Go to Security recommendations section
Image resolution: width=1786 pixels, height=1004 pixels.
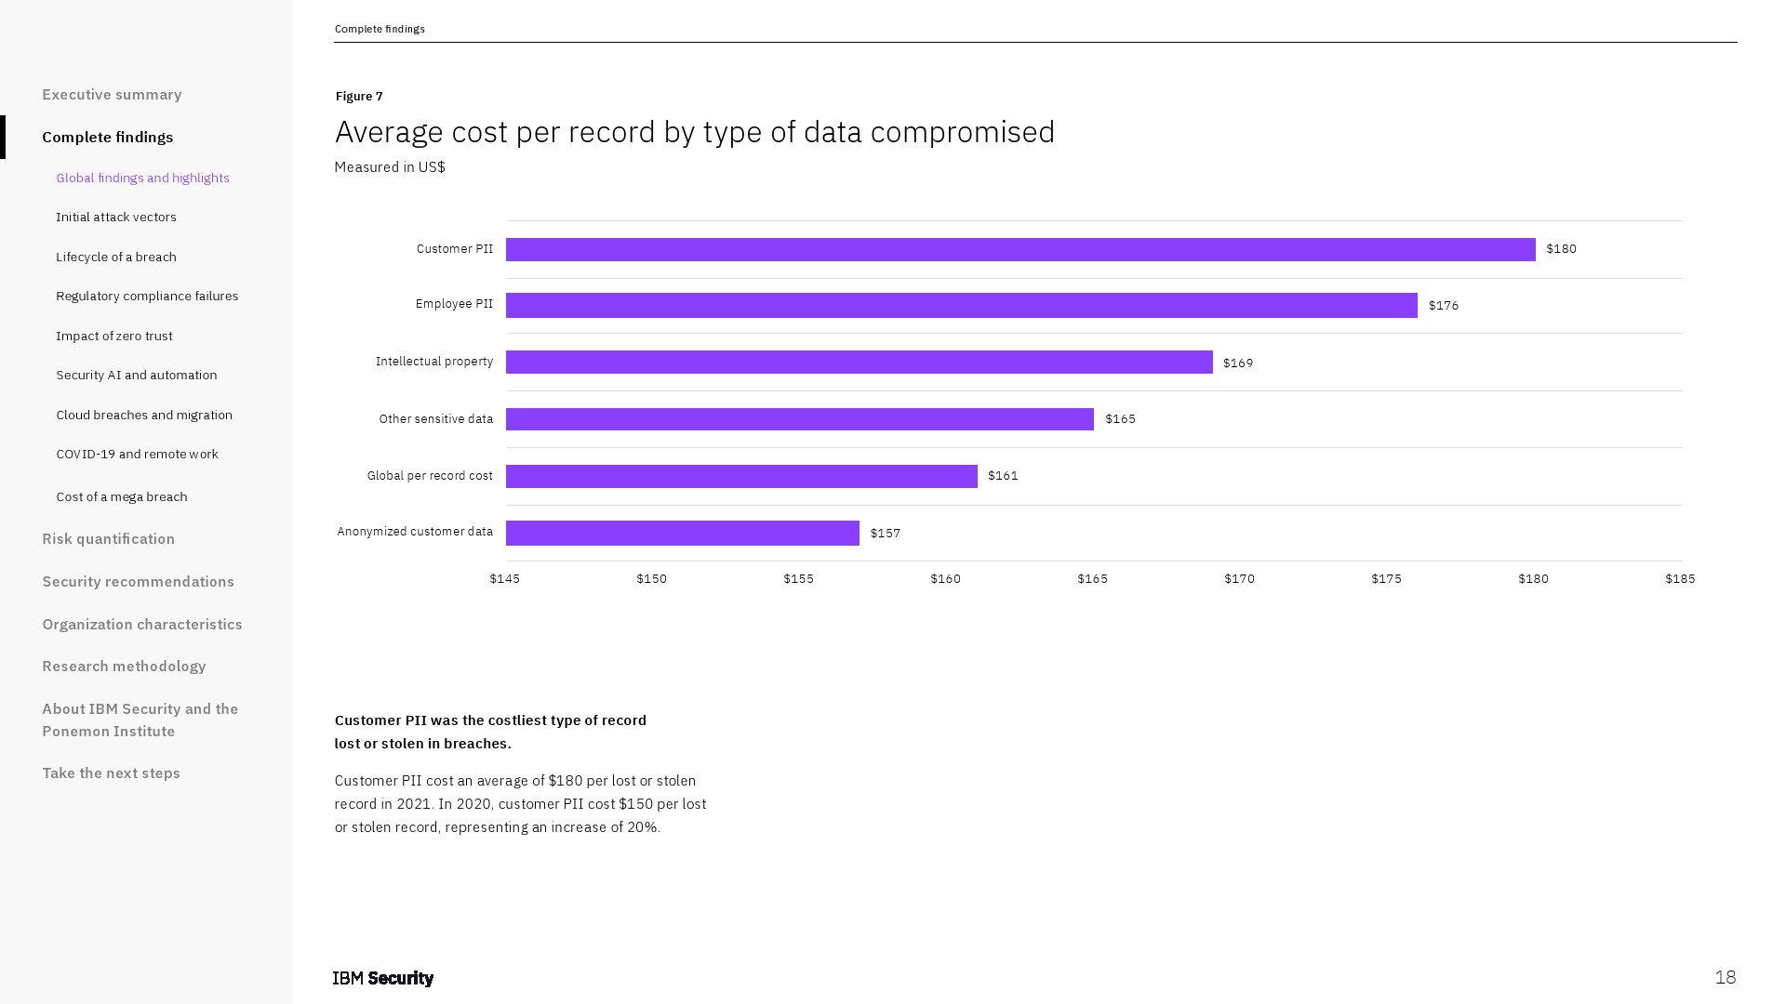point(138,582)
